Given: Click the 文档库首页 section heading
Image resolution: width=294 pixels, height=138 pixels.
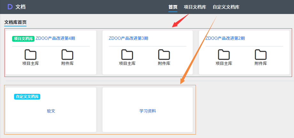Looking at the screenshot, I should tap(15, 23).
